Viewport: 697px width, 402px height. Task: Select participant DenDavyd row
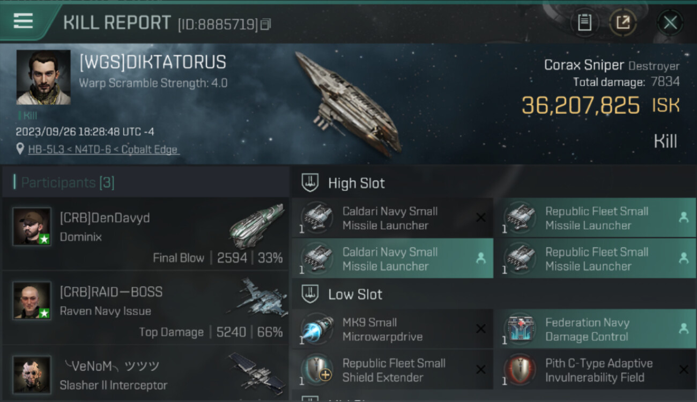click(x=146, y=235)
